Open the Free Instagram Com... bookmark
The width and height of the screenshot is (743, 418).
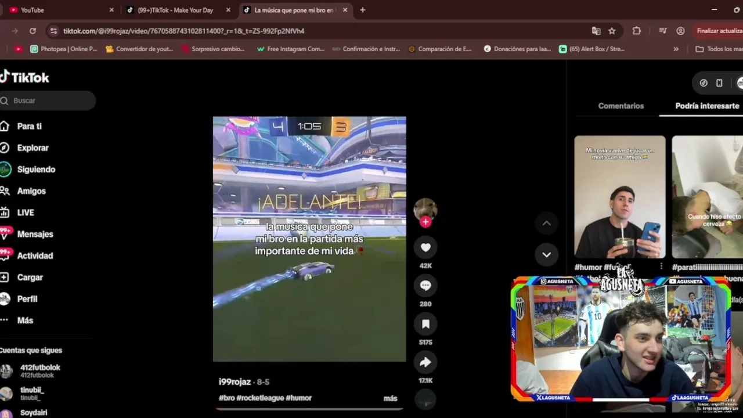tap(290, 49)
